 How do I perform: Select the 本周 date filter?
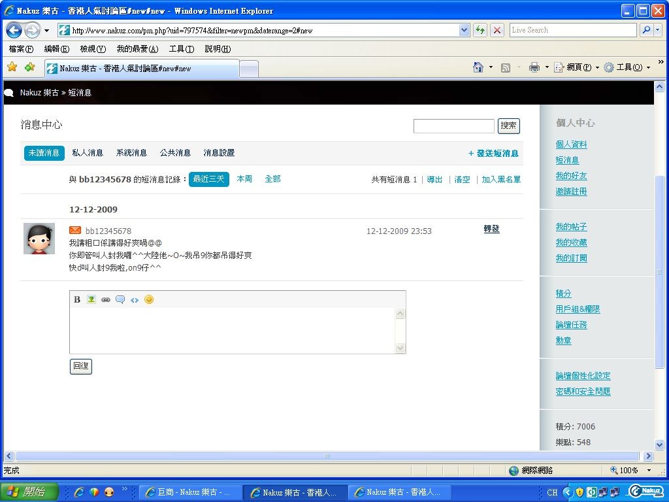click(244, 179)
